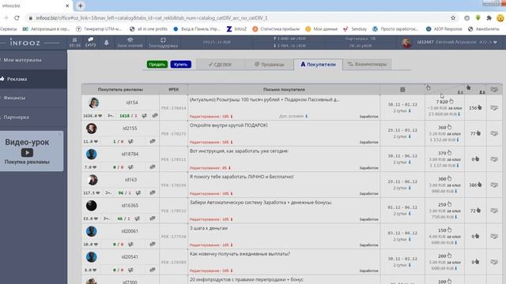
Task: Click the Покупатель рекламы column header
Action: coord(120,89)
